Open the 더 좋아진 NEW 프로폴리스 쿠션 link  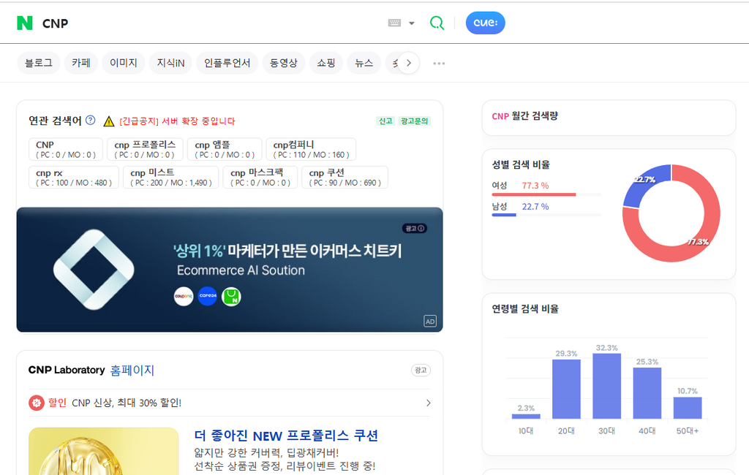click(286, 436)
